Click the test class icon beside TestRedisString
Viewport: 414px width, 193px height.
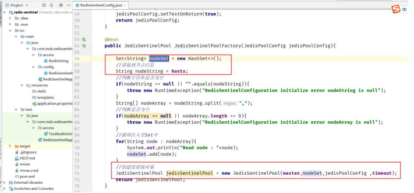coord(46,134)
